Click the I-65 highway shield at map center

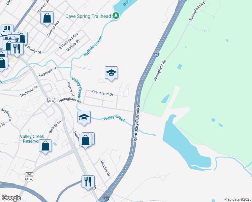point(157,54)
